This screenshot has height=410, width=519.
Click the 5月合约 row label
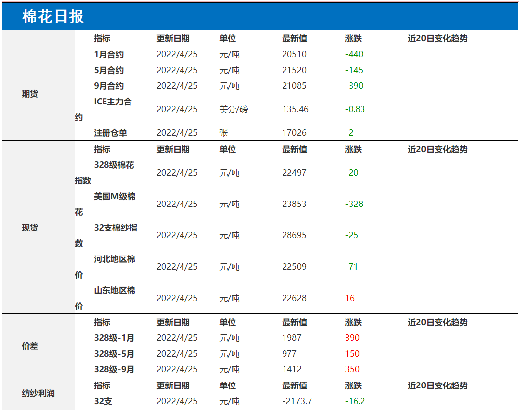108,70
